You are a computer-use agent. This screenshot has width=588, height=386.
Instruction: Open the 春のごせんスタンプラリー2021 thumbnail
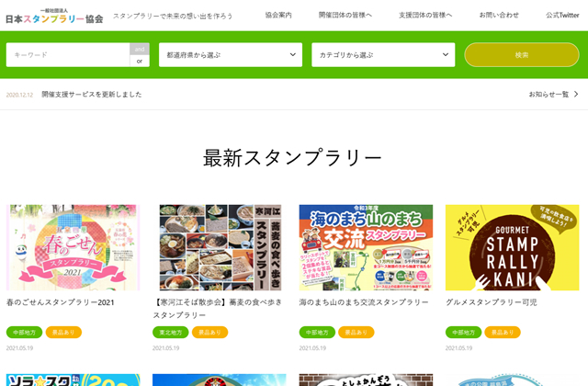point(73,247)
